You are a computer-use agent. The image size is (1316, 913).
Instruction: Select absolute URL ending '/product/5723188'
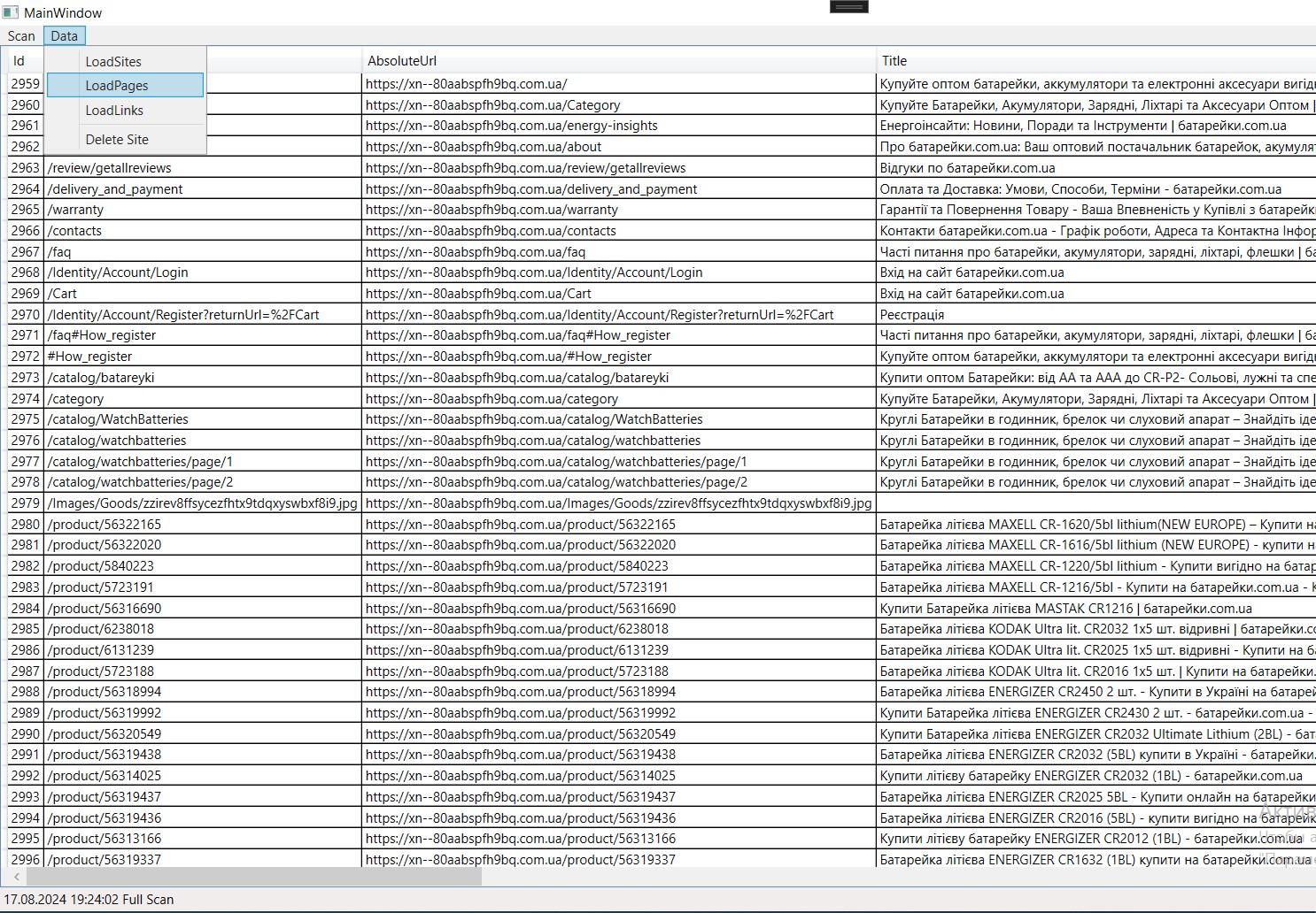(x=618, y=671)
